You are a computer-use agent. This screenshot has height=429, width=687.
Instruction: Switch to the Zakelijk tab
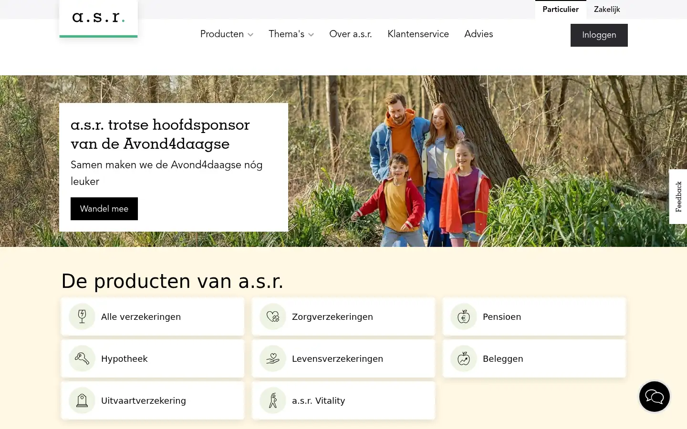607,10
